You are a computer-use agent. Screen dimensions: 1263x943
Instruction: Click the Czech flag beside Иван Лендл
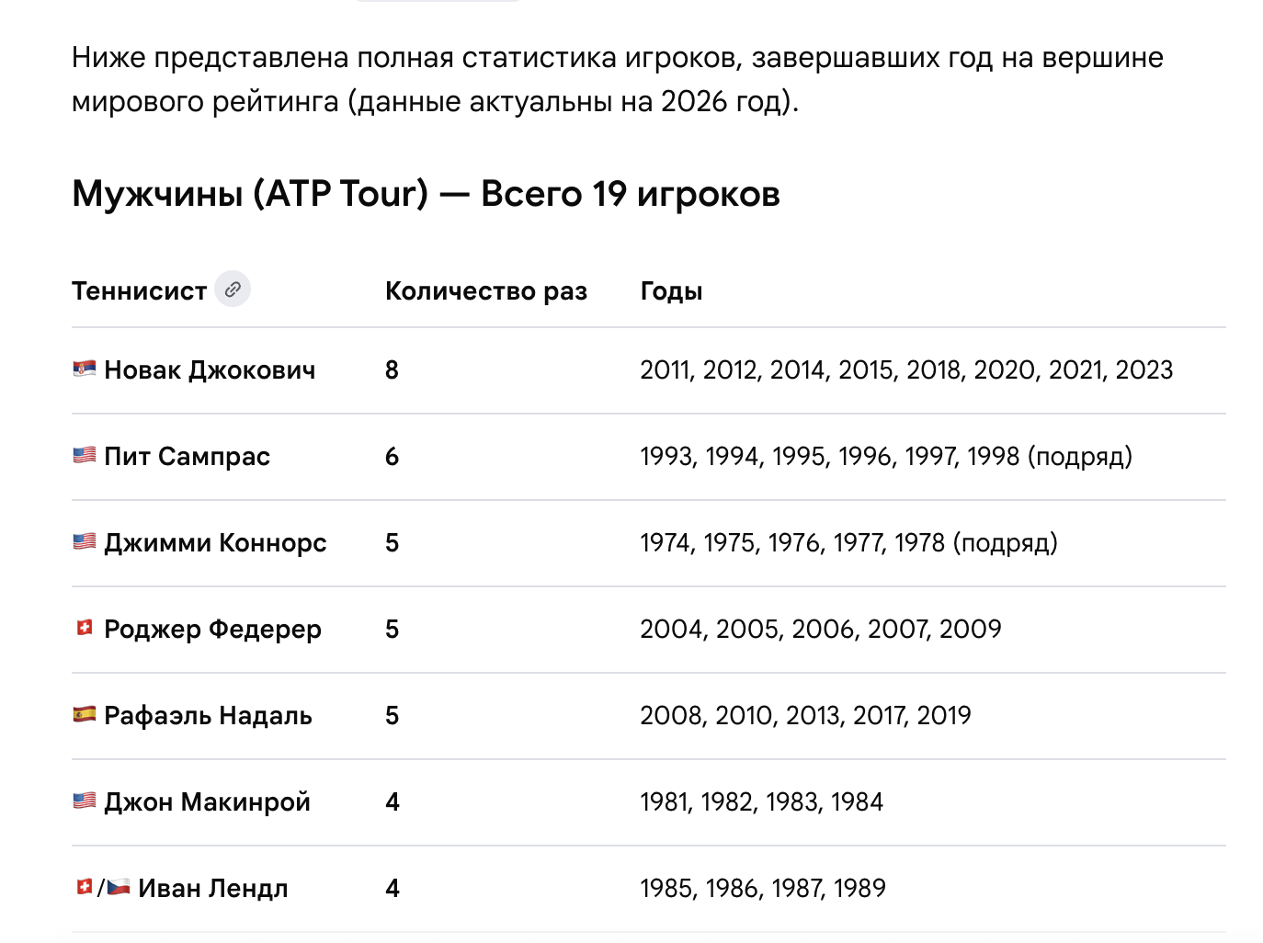(x=119, y=887)
